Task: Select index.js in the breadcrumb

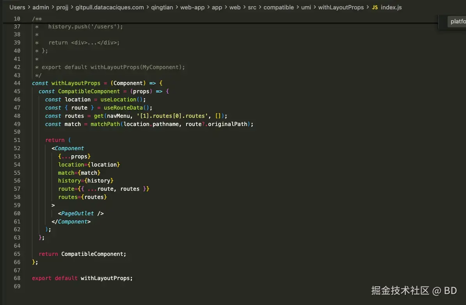Action: pyautogui.click(x=391, y=7)
